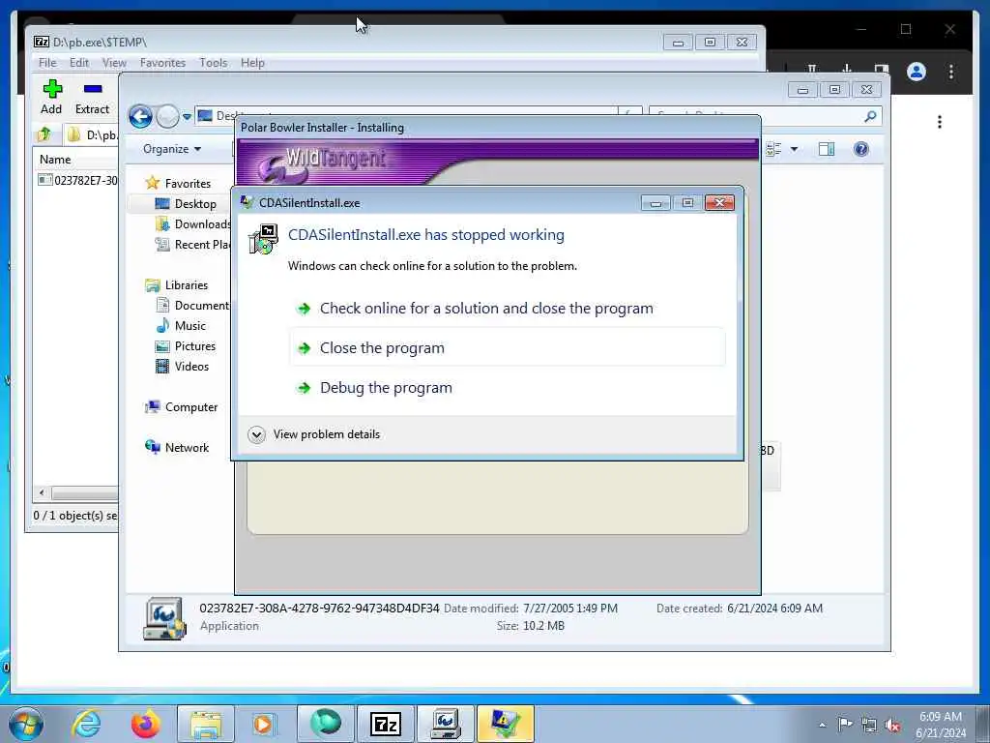The width and height of the screenshot is (990, 743).
Task: Open Windows Explorer taskbar button
Action: 205,724
